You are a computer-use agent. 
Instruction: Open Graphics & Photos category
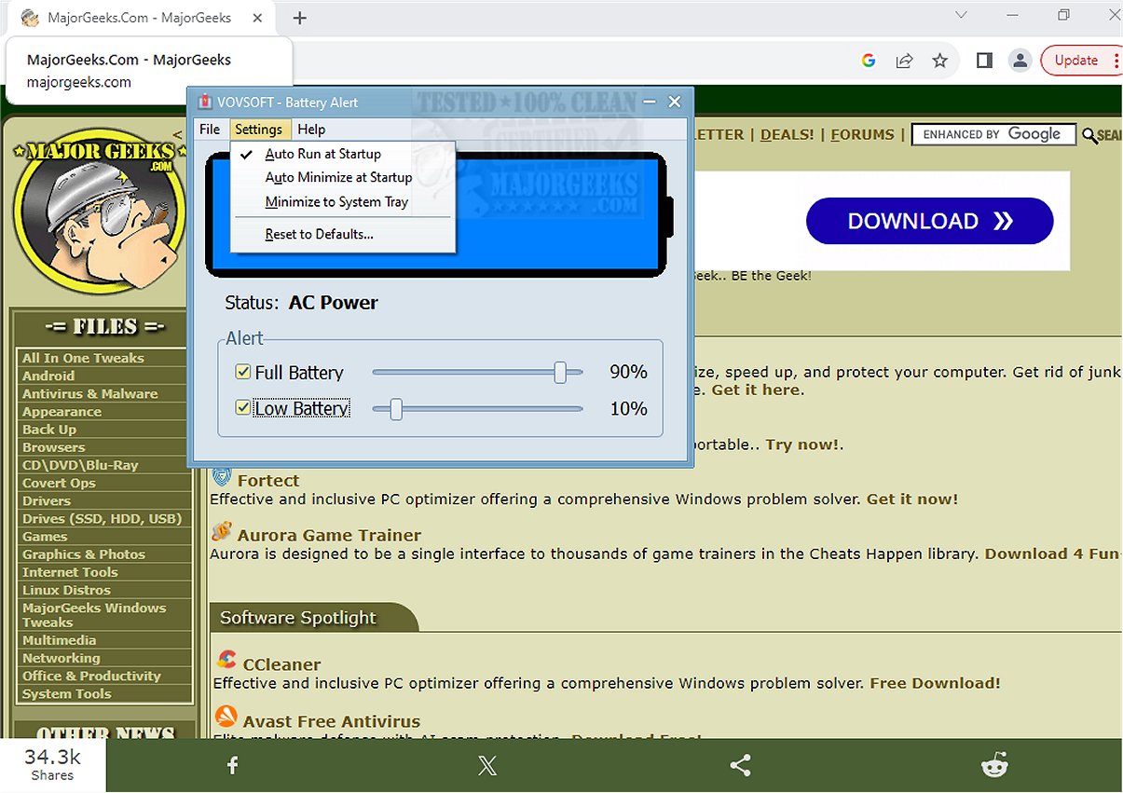click(x=84, y=554)
